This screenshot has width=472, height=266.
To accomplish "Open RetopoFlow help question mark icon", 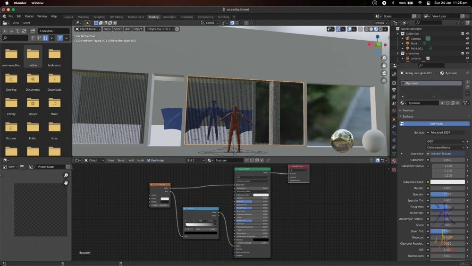I will tap(177, 29).
